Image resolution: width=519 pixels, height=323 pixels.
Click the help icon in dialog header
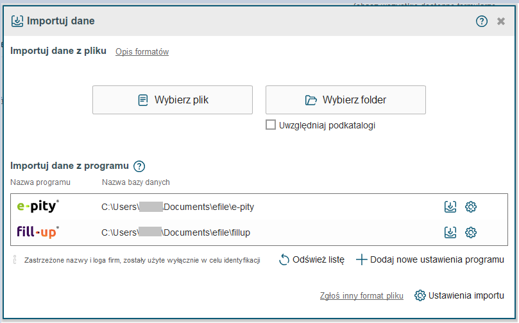[x=482, y=21]
